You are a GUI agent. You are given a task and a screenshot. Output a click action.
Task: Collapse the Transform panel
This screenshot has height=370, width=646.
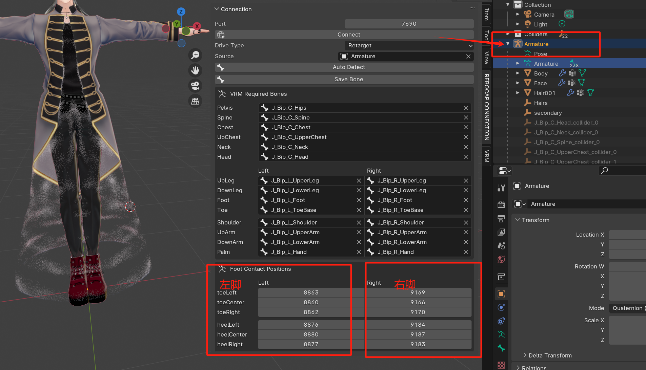518,220
